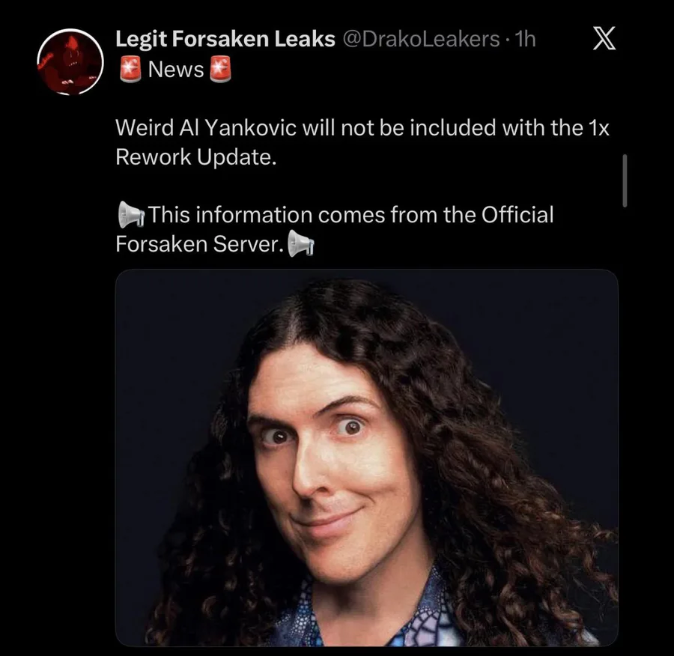
Task: Click the X logo at top right
Action: tap(604, 38)
